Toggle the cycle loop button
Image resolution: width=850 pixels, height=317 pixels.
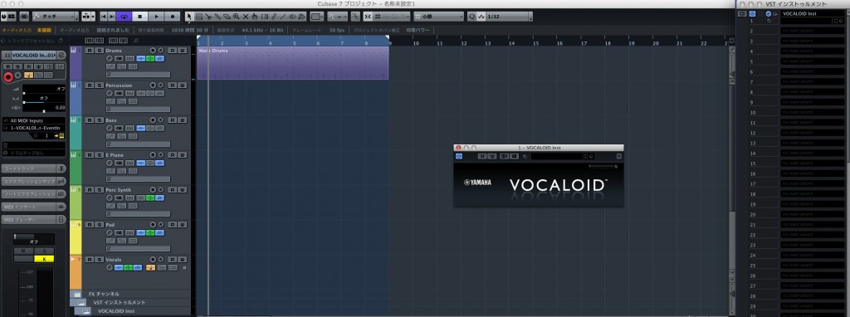pos(124,17)
